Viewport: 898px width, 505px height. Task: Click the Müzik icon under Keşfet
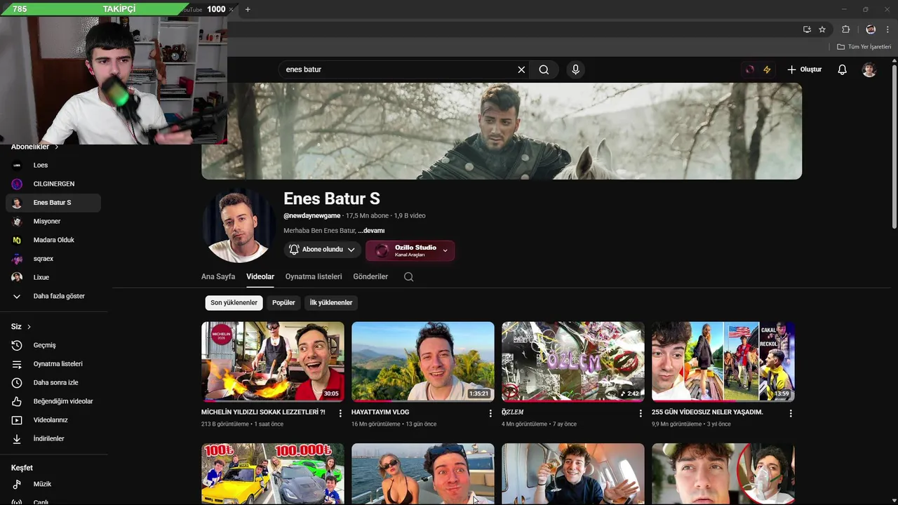17,484
